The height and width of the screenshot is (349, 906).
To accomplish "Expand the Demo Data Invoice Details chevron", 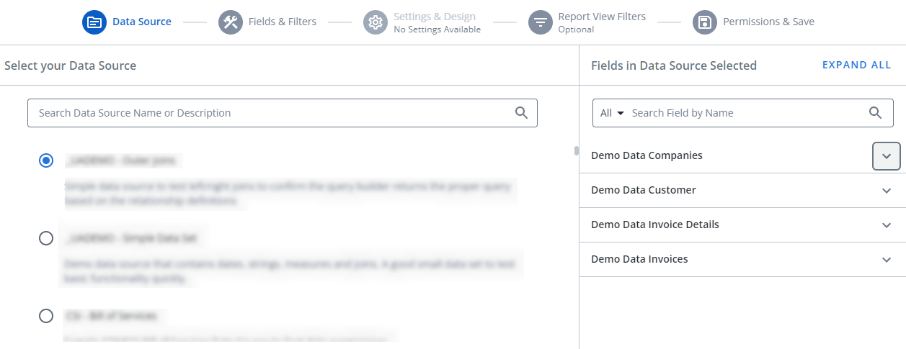I will pyautogui.click(x=886, y=225).
